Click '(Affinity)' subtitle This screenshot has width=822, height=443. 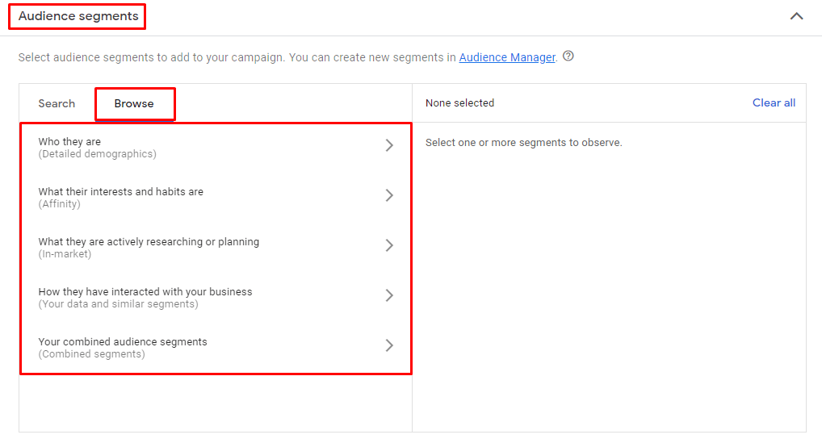pos(59,204)
